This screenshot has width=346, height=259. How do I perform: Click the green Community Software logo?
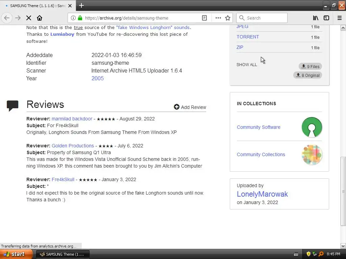[x=312, y=127]
